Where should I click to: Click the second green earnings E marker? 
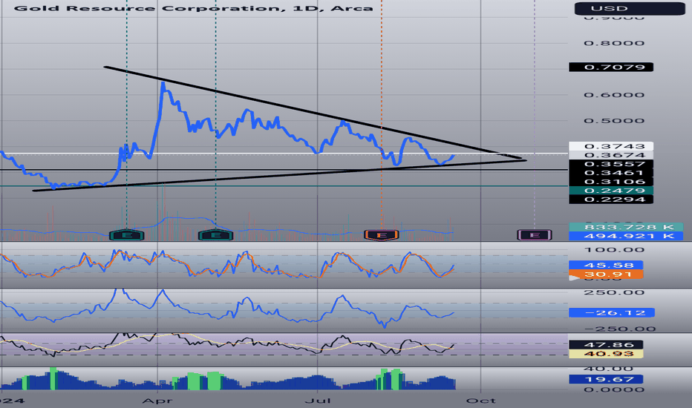pyautogui.click(x=216, y=235)
